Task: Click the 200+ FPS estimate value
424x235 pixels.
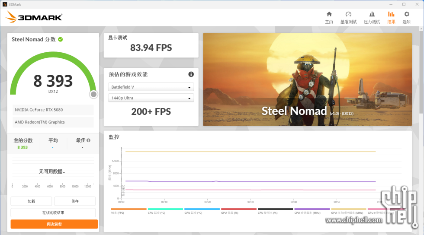Action: pyautogui.click(x=151, y=111)
